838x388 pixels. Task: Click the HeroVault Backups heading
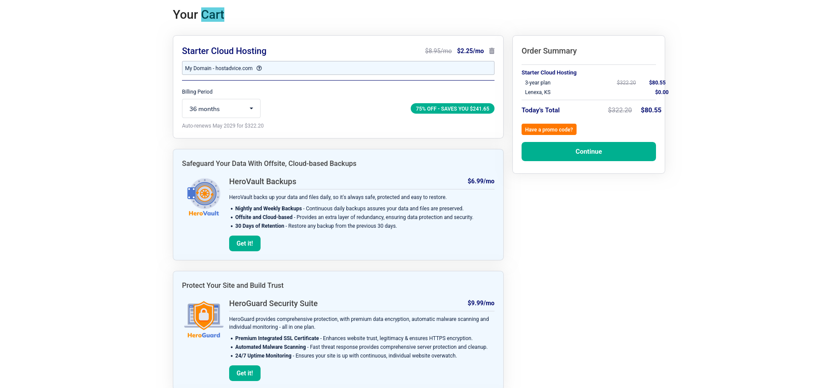tap(263, 182)
